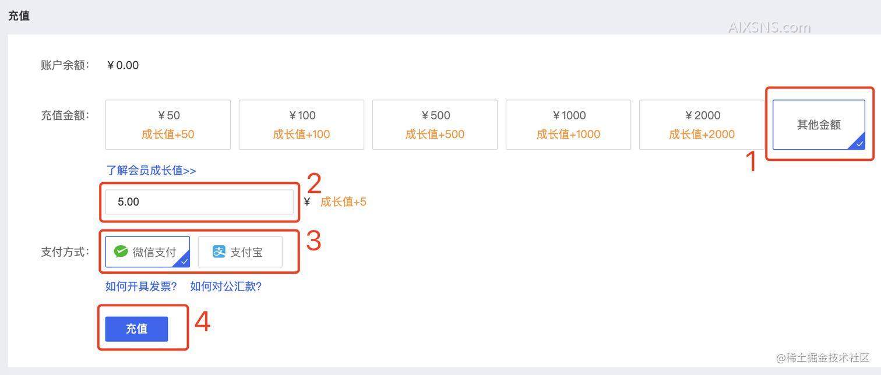Click the custom amount input showing 5.00
This screenshot has width=881, height=375.
pos(199,201)
